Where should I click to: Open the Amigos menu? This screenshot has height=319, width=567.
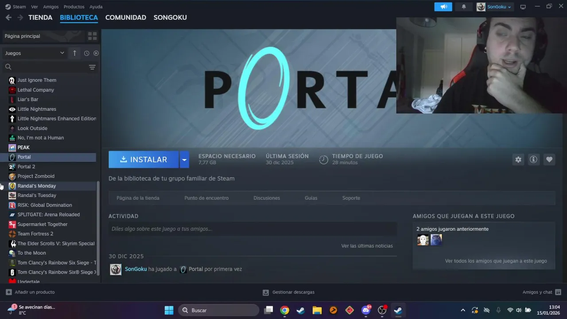(x=51, y=7)
